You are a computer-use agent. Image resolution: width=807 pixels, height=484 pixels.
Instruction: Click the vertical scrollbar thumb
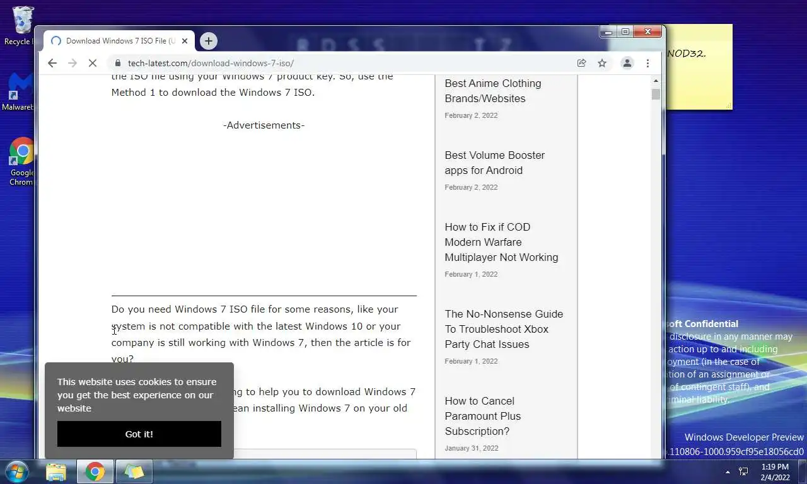pyautogui.click(x=656, y=94)
